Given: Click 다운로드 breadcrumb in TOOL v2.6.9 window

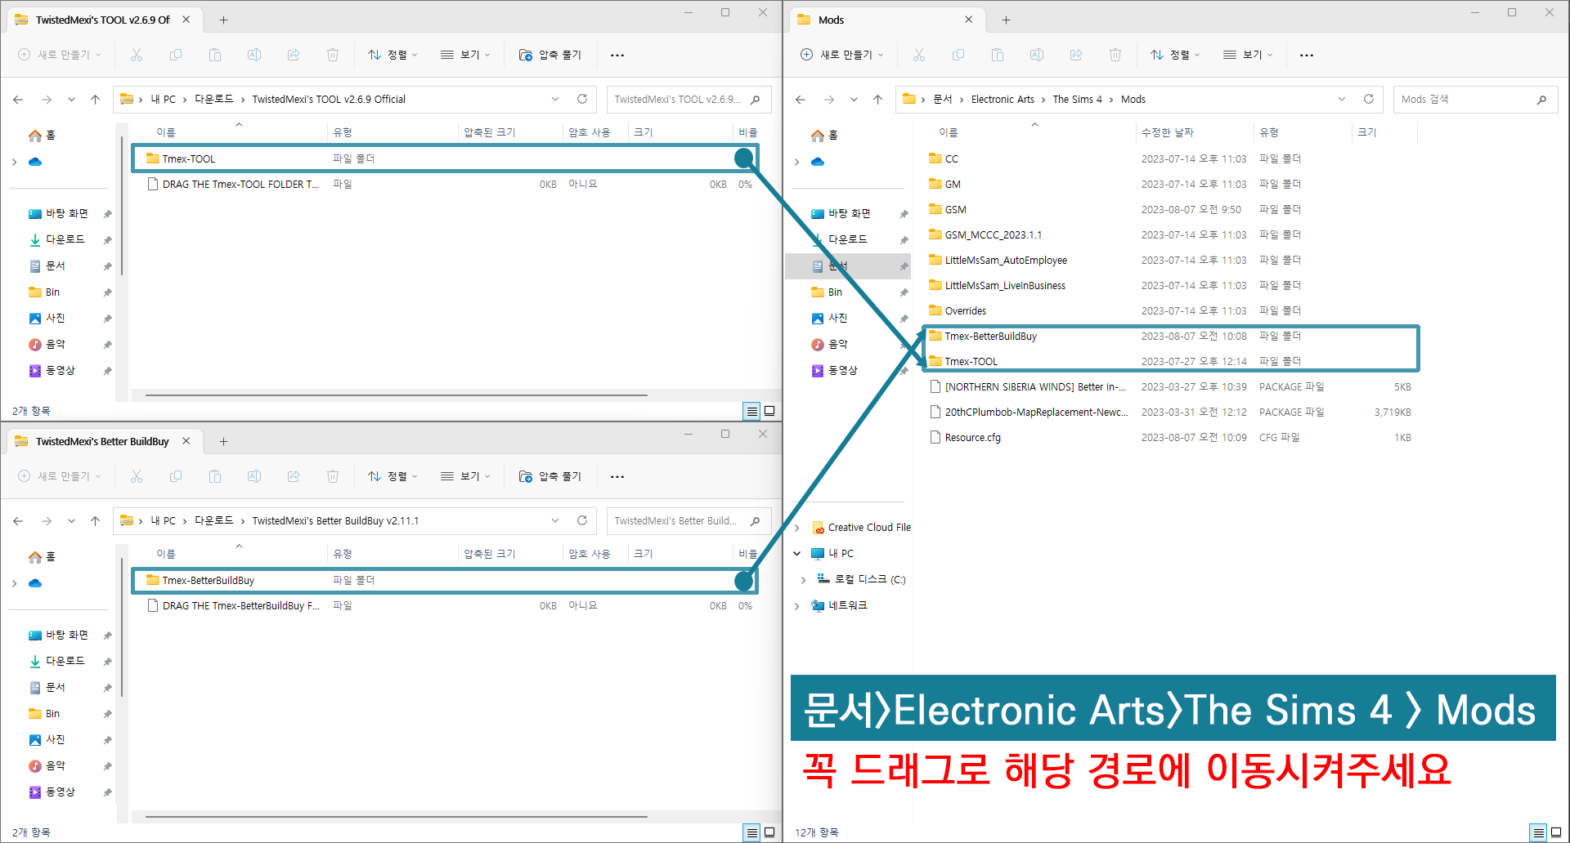Looking at the screenshot, I should pos(213,99).
